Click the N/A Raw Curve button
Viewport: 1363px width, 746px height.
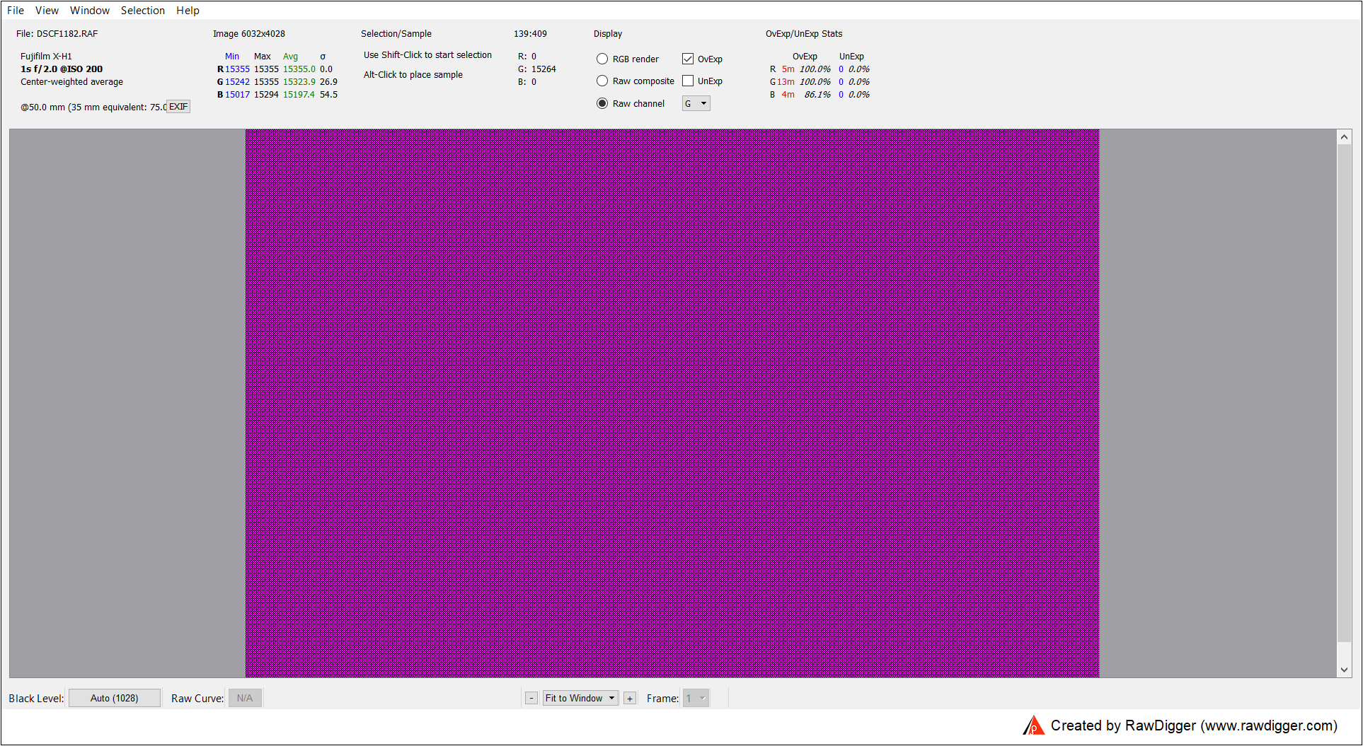(245, 699)
